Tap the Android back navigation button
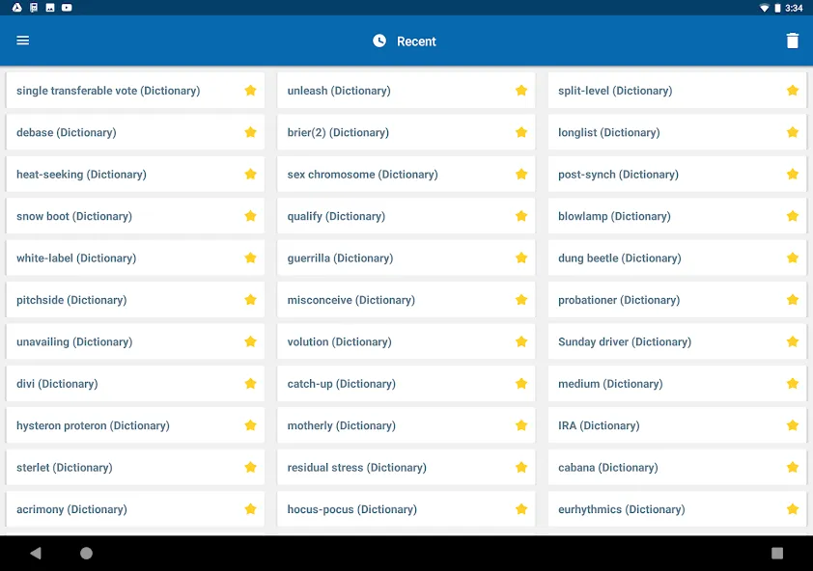813x571 pixels. (x=36, y=553)
